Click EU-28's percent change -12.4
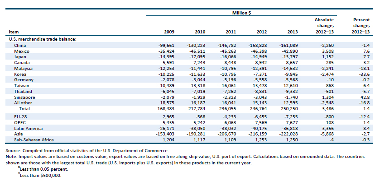Image resolution: width=375 pixels, height=186 pixels. (363, 117)
